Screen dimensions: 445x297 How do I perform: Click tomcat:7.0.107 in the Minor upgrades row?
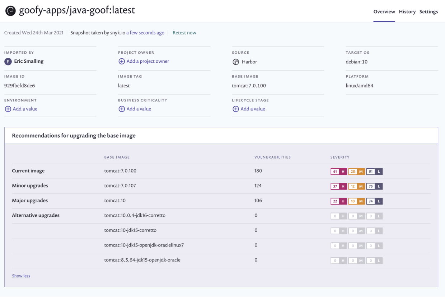pos(120,186)
